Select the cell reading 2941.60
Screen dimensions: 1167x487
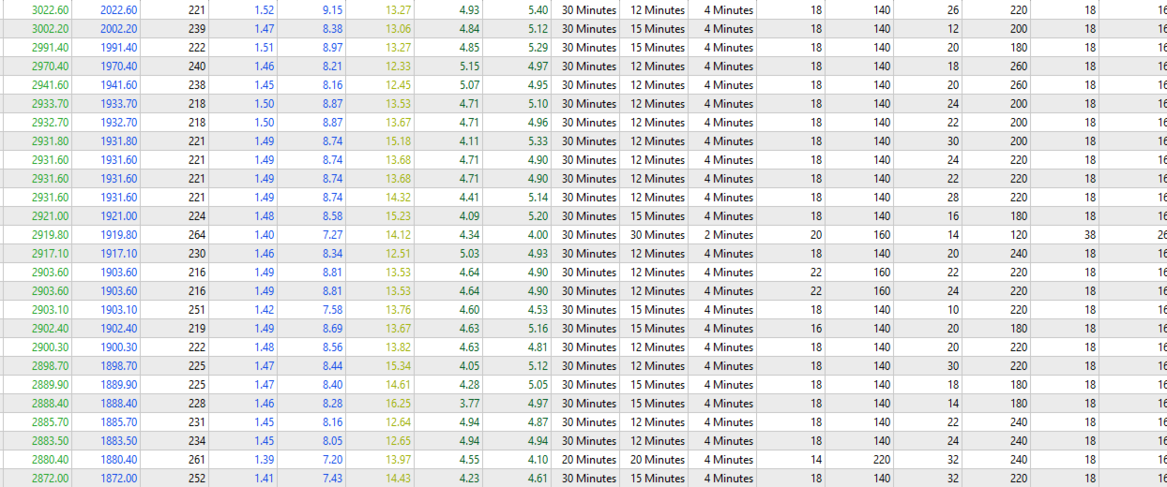tap(50, 85)
